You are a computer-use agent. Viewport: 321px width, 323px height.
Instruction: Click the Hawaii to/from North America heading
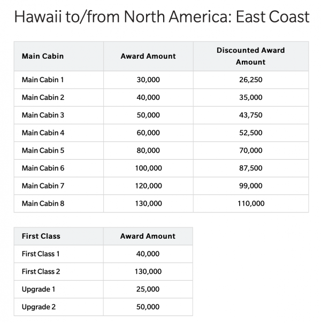point(161,17)
